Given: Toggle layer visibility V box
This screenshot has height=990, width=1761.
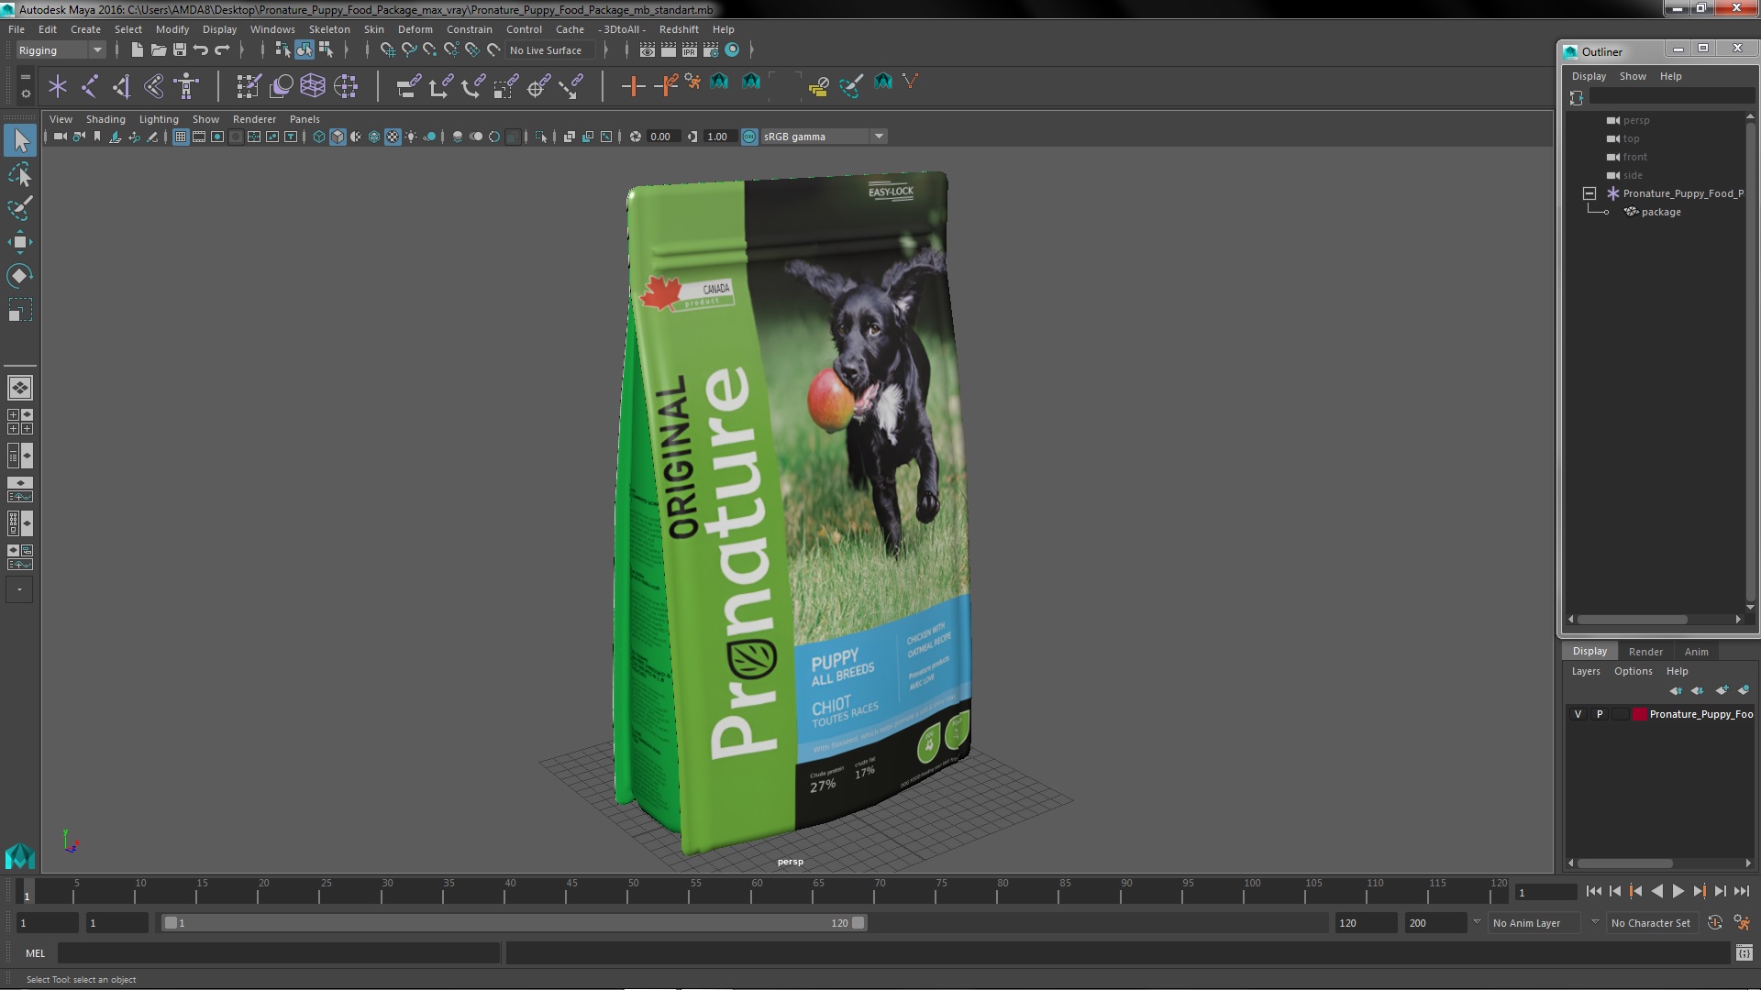Looking at the screenshot, I should click(x=1578, y=714).
